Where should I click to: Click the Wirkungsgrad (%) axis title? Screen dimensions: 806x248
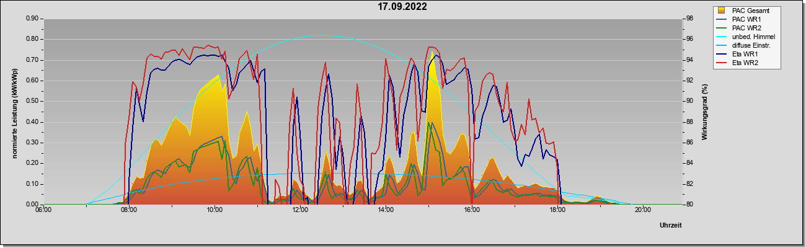706,112
